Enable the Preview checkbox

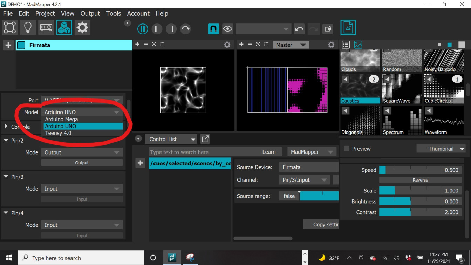347,149
